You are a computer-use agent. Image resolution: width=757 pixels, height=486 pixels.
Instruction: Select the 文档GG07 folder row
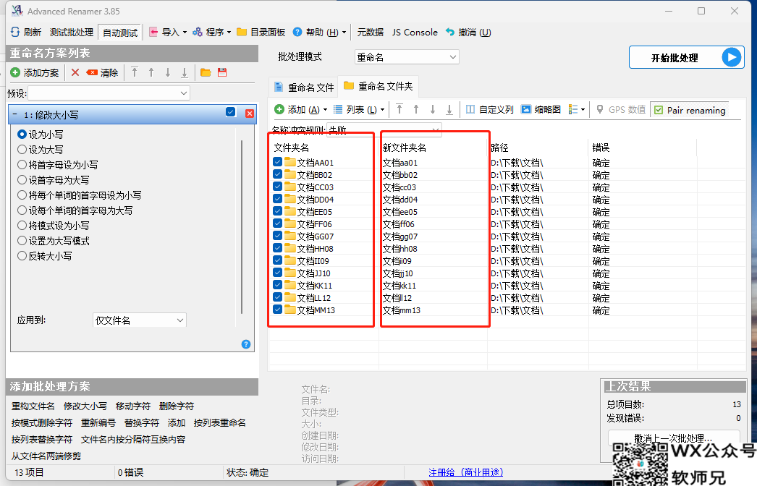pyautogui.click(x=316, y=236)
